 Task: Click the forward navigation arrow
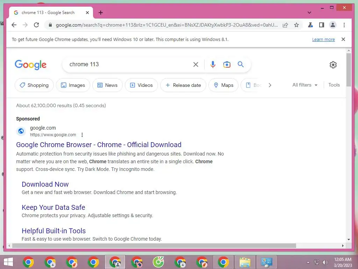[25, 25]
